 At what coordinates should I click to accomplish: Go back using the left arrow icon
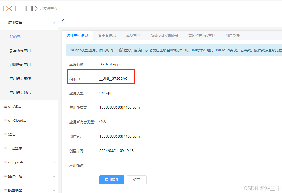(63, 21)
